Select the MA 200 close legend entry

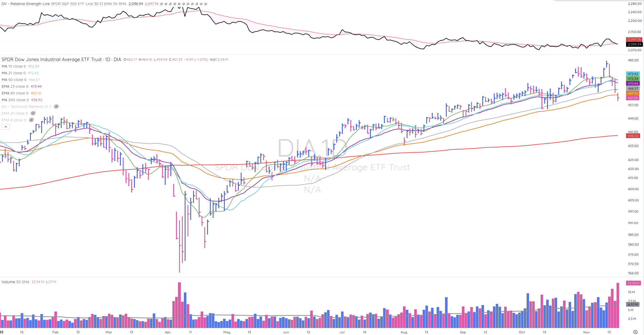15,100
